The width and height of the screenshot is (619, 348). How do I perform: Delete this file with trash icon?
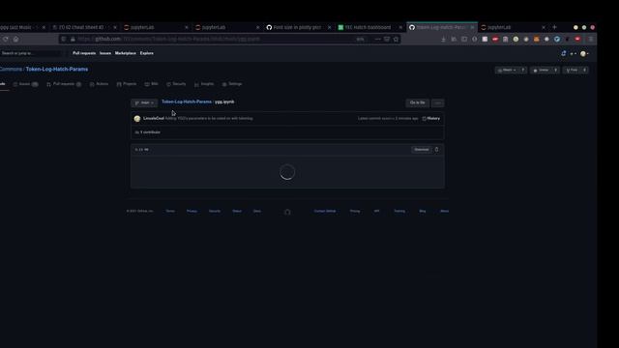[436, 150]
